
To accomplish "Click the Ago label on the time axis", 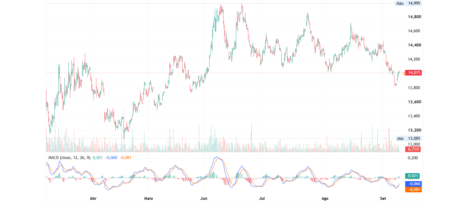I will 325,198.
